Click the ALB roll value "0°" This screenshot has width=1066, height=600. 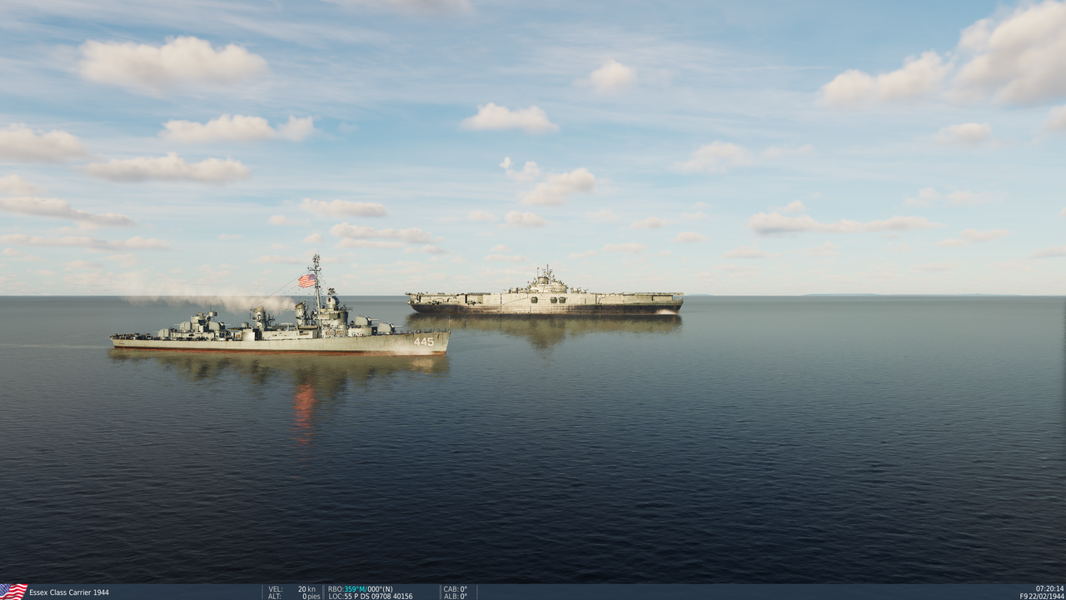464,597
